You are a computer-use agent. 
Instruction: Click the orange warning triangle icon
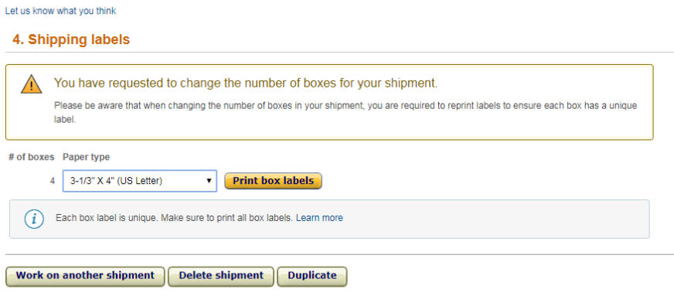pyautogui.click(x=32, y=84)
